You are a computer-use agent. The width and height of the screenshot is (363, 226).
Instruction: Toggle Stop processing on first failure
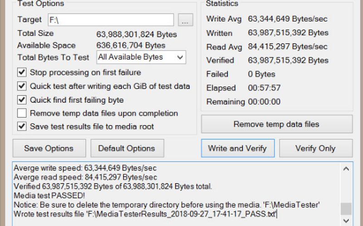[22, 72]
